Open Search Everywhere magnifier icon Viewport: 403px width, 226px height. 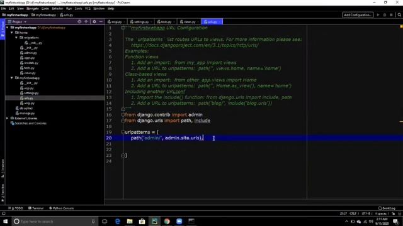tap(399, 15)
